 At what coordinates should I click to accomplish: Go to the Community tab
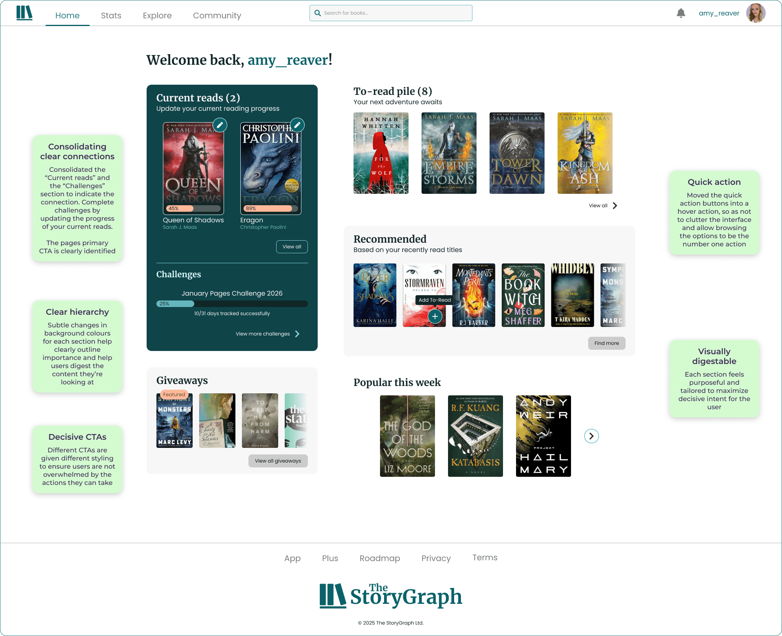pyautogui.click(x=217, y=15)
